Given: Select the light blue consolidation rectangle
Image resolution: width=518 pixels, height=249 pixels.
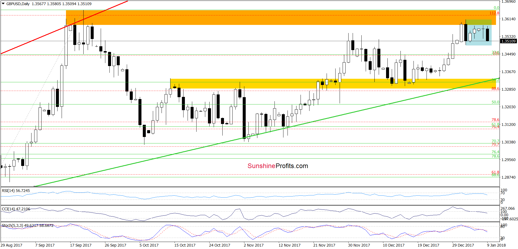Looking at the screenshot, I should (x=478, y=32).
